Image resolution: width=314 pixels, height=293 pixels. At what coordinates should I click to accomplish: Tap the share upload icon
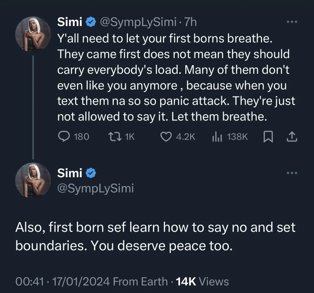click(292, 136)
